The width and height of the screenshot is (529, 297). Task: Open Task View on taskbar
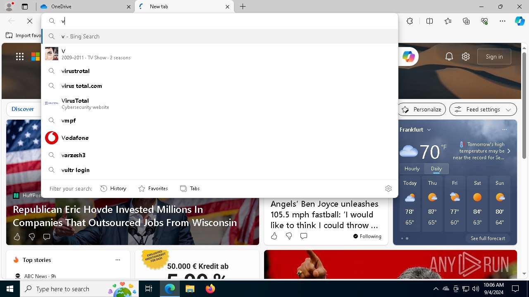[149, 289]
